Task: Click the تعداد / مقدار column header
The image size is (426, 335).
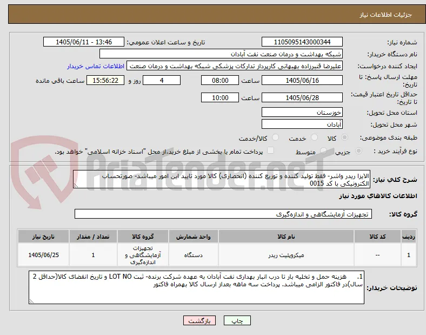Action: point(93,237)
